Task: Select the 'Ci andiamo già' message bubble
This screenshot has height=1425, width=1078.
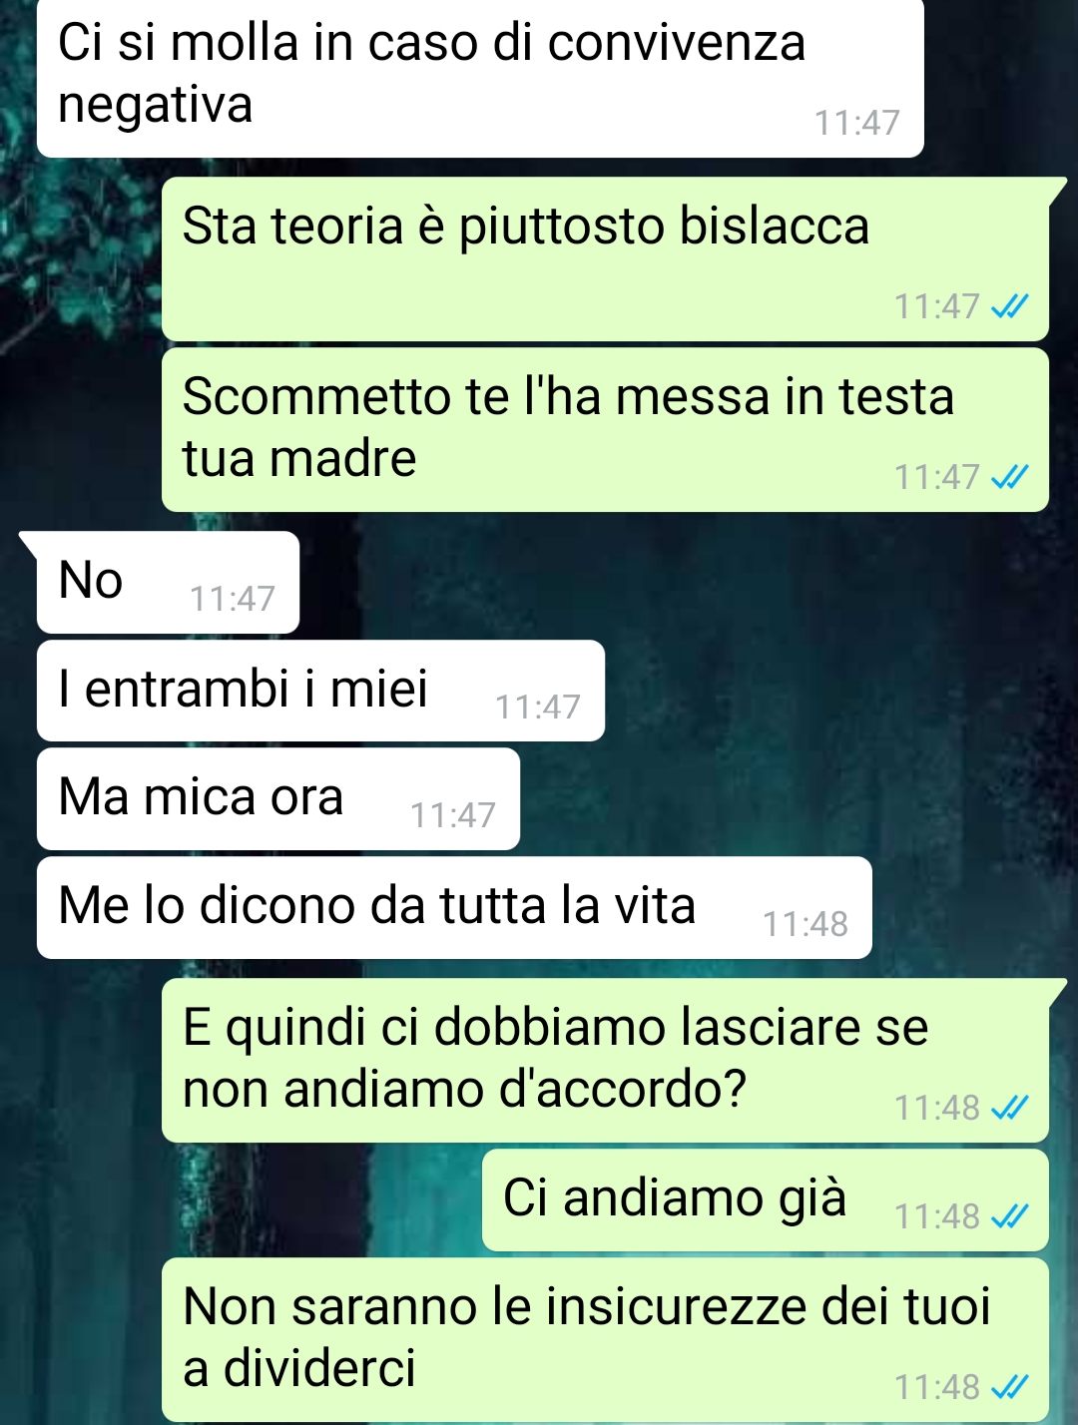Action: click(766, 1200)
